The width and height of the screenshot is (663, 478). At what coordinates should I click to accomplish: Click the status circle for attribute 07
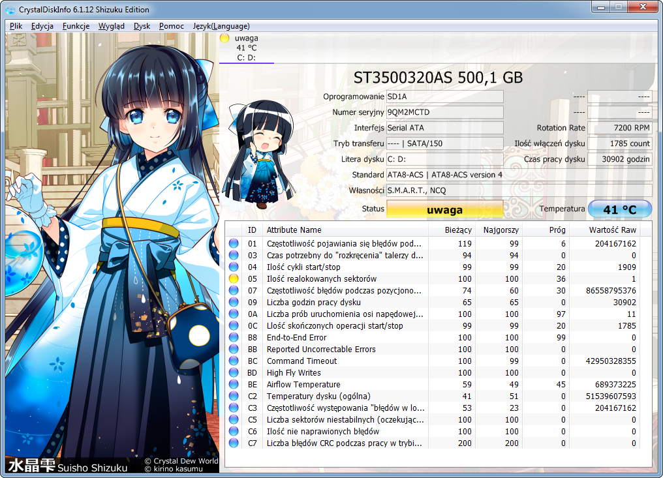pyautogui.click(x=234, y=290)
